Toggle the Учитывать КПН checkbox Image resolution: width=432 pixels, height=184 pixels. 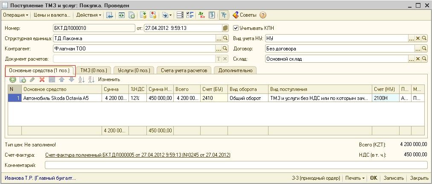pyautogui.click(x=236, y=28)
